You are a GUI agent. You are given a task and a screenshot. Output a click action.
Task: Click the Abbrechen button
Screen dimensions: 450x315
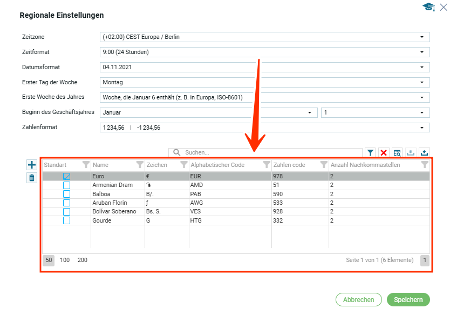tap(358, 300)
